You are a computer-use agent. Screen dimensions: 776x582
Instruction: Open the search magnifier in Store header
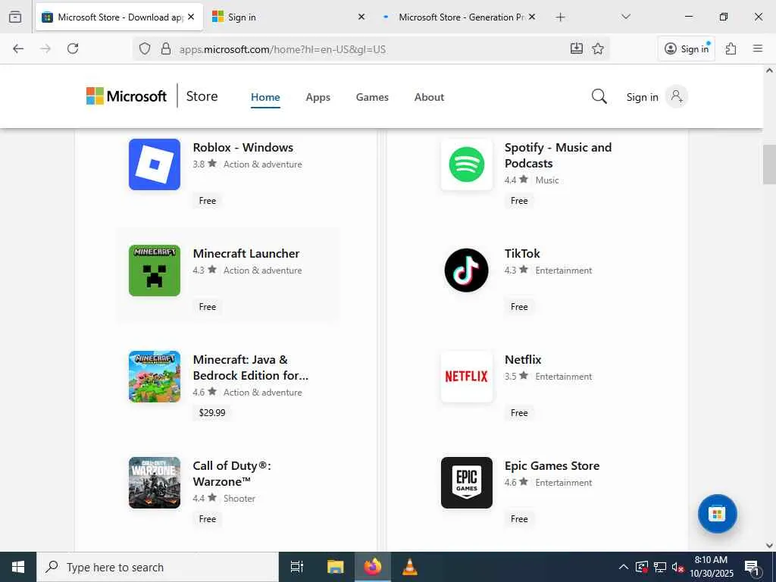pos(599,96)
